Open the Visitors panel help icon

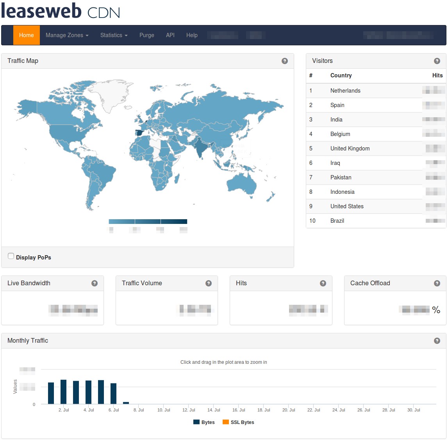[x=437, y=61]
